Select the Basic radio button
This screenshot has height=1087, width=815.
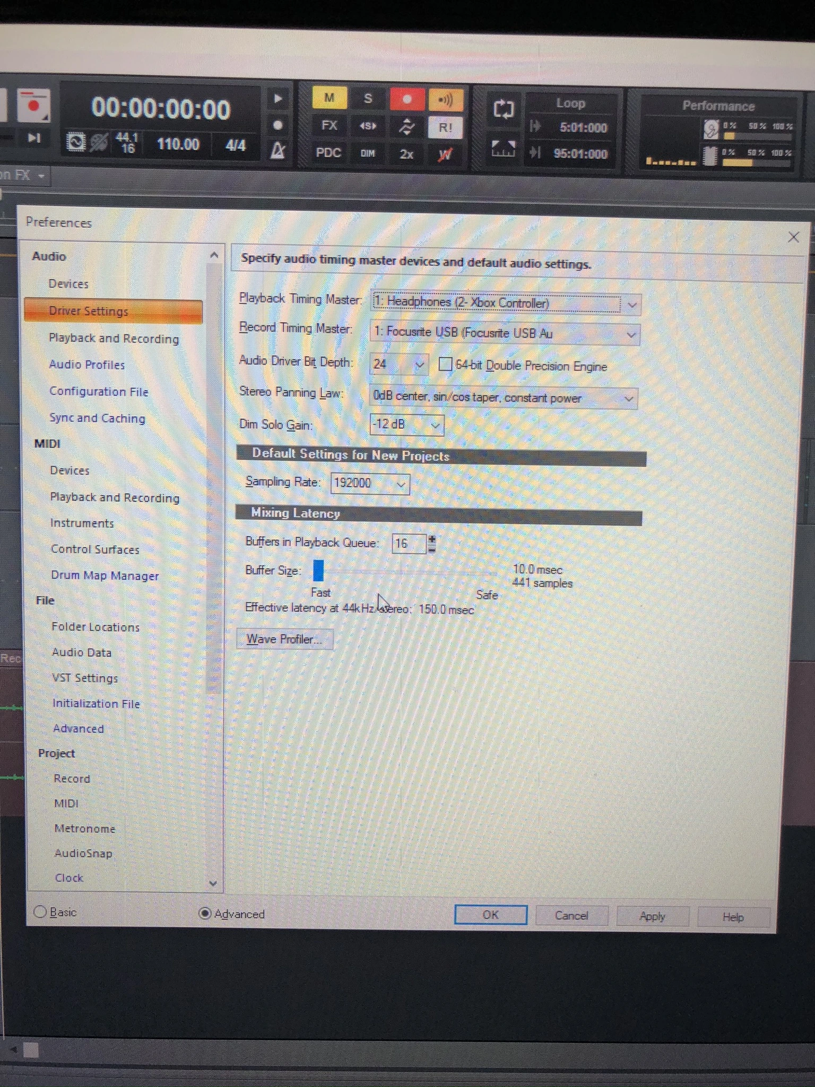[x=40, y=912]
